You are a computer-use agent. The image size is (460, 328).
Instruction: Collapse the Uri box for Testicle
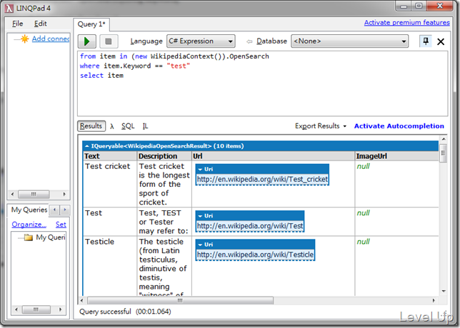point(200,245)
